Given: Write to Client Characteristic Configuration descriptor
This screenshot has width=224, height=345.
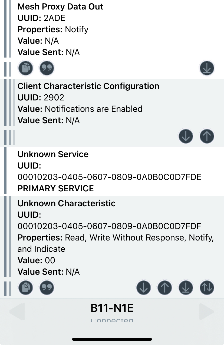Looking at the screenshot, I should 207,136.
